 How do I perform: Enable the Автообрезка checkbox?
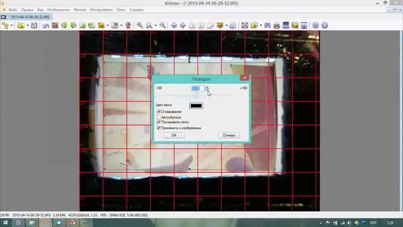pos(159,117)
